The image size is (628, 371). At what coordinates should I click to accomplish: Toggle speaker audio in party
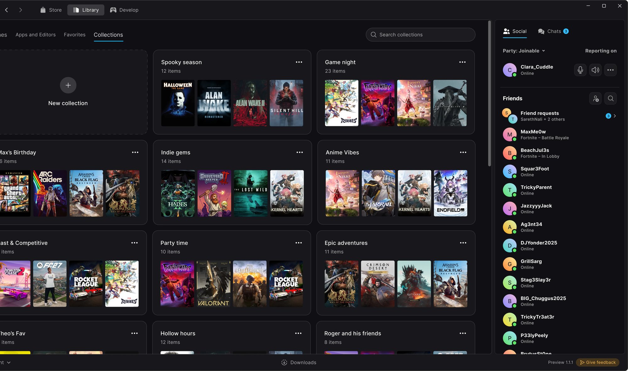(595, 70)
